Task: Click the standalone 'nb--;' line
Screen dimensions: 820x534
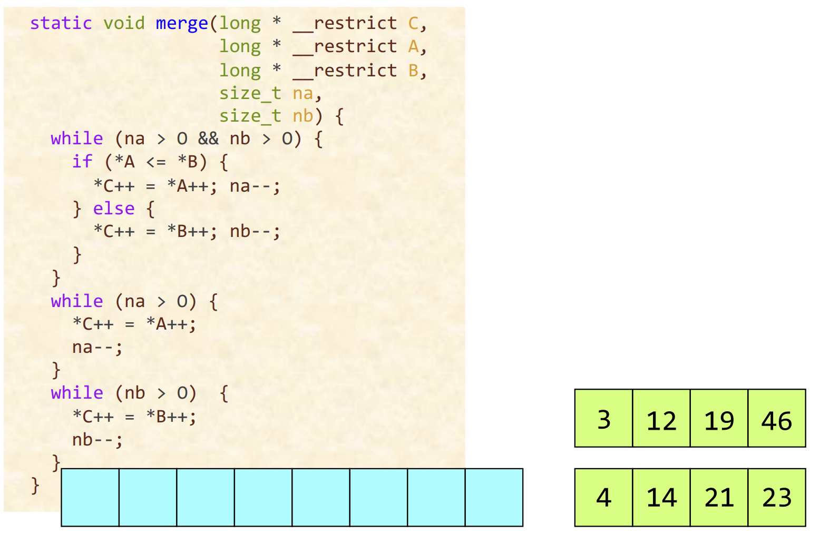Action: [97, 440]
